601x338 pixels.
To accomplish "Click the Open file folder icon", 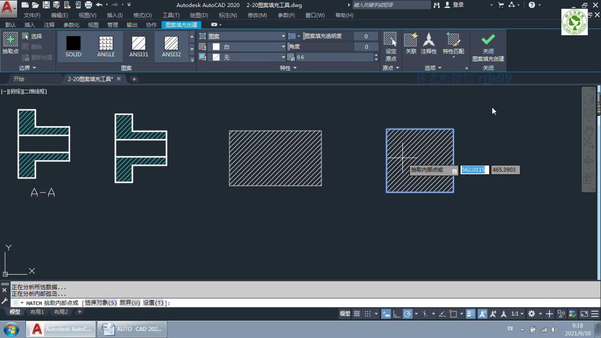I will click(x=35, y=5).
